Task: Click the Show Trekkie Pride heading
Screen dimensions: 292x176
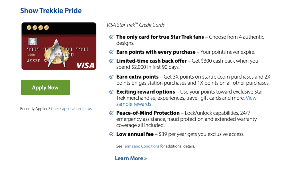Action: point(51,11)
